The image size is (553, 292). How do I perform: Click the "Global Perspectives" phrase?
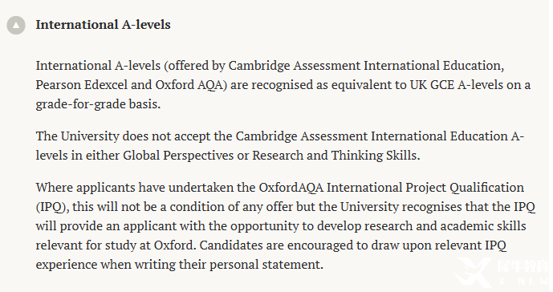click(178, 156)
